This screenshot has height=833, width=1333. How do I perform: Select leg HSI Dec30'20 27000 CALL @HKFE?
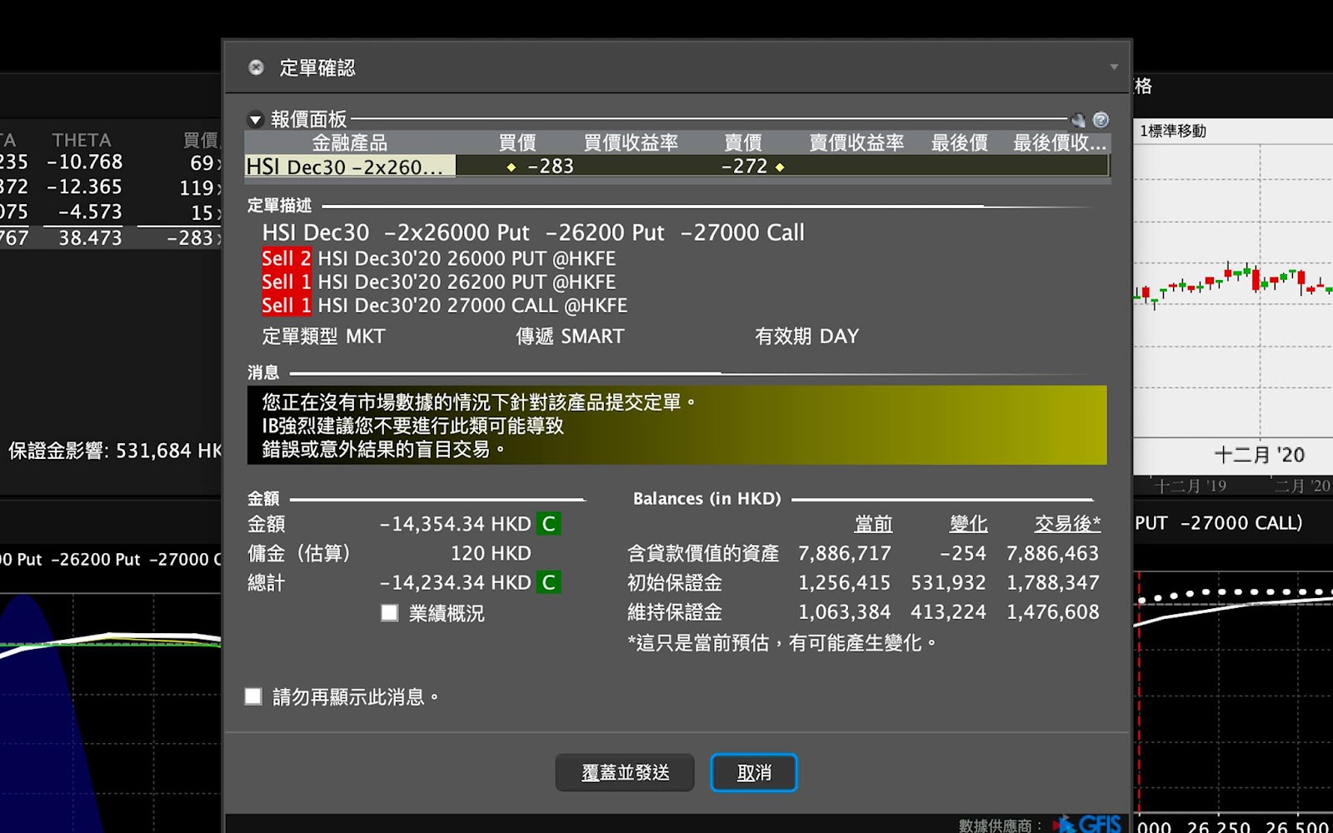(472, 305)
